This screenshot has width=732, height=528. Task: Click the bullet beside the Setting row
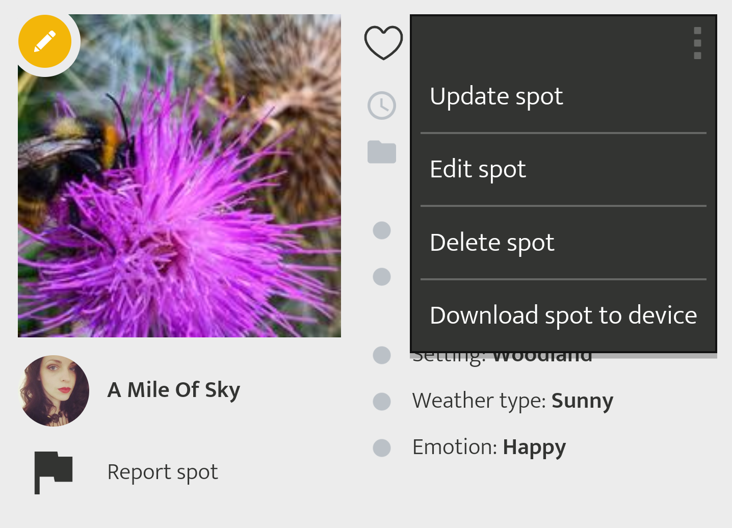click(382, 355)
